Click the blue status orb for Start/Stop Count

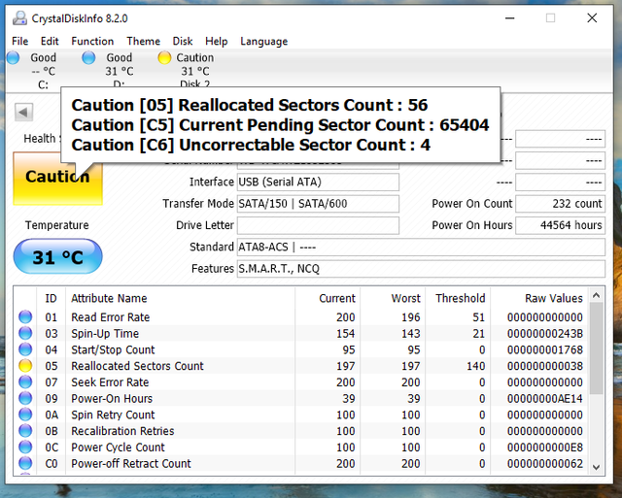coord(25,349)
